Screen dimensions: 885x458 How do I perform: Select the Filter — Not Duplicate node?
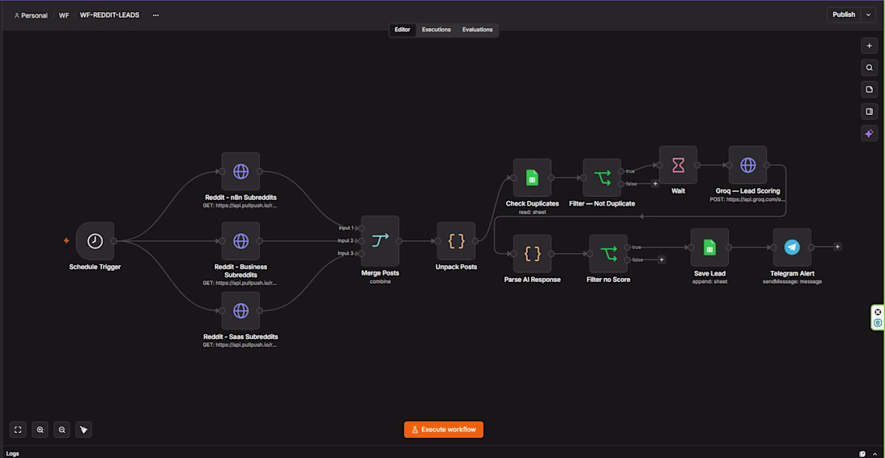602,178
